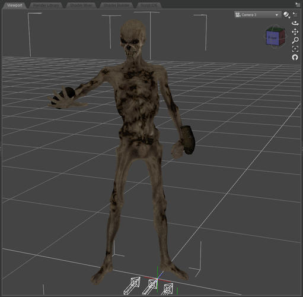
Task: Open the pane options menu in top-right corner
Action: point(298,5)
